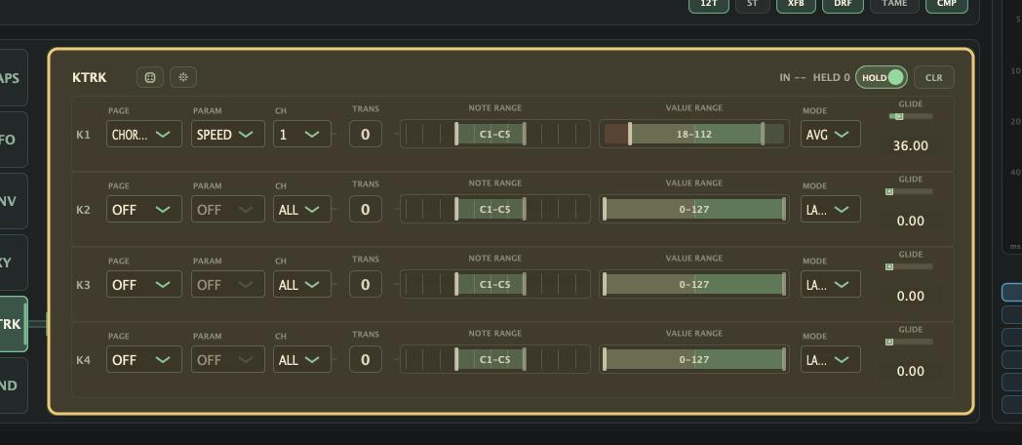Switch to the side tab ending APS
Image resolution: width=1022 pixels, height=445 pixels.
tap(13, 78)
